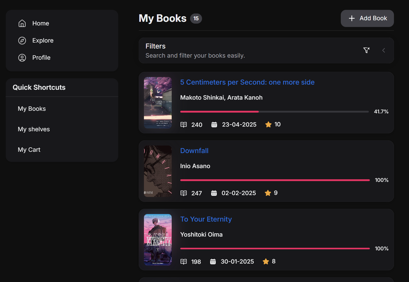Screen dimensions: 409x282
Task: Click the plus icon in Add Book
Action: coord(352,18)
